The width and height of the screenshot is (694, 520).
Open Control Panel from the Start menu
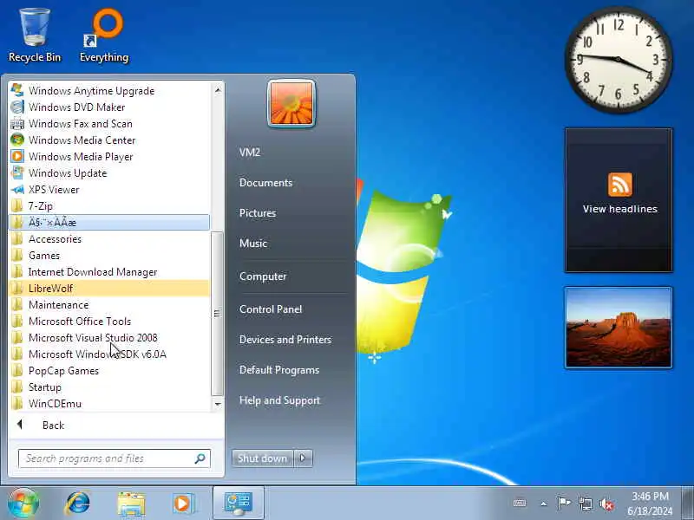pyautogui.click(x=271, y=309)
